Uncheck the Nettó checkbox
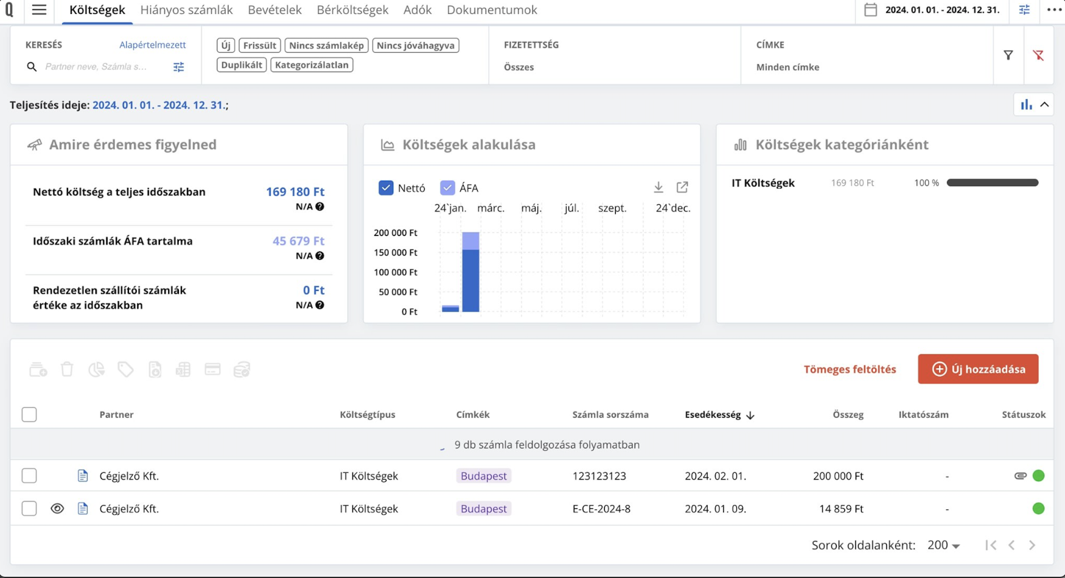1065x578 pixels. tap(386, 188)
